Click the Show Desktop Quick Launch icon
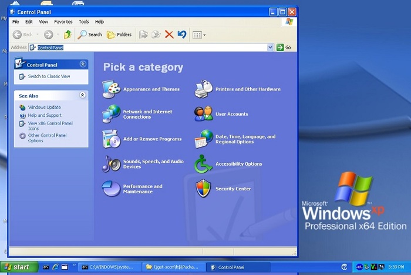411x275 pixels. (65, 267)
